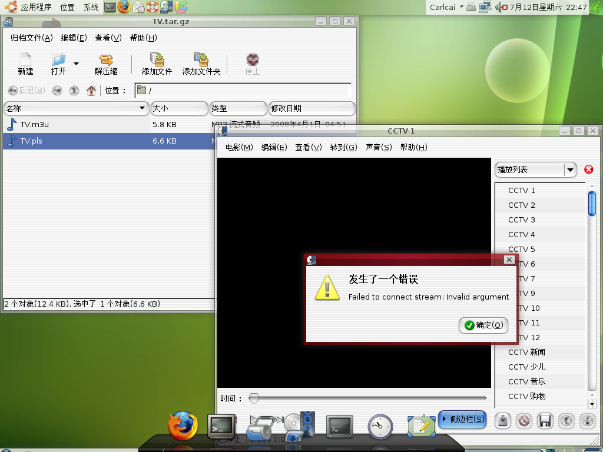Click the move playlist item up icon
Screen dimensions: 603x452
(x=566, y=421)
